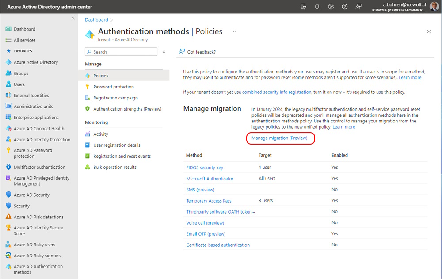Collapse the Manage menu pane
442x279 pixels.
click(164, 52)
